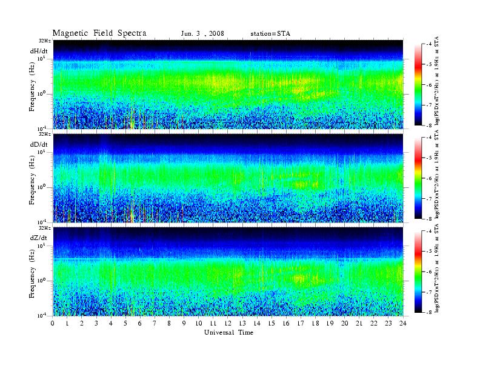
Task: Click the Frequency (Hz) label of dD/dt panel
Action: click(32, 181)
